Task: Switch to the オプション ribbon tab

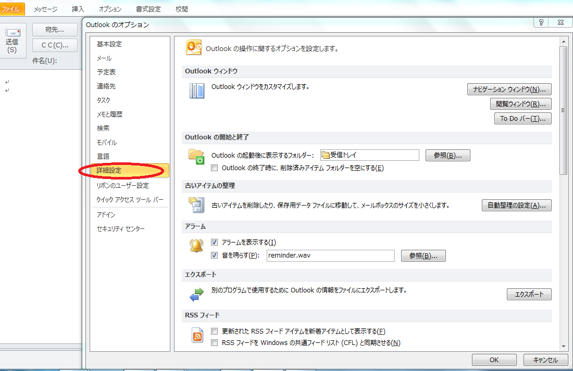Action: [110, 9]
